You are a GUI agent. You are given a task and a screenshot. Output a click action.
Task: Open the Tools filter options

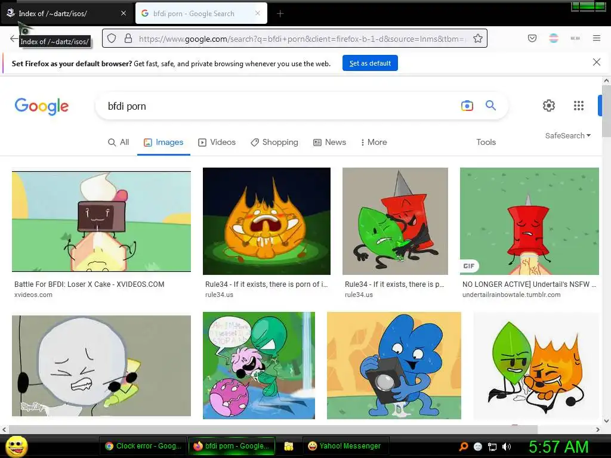click(486, 142)
